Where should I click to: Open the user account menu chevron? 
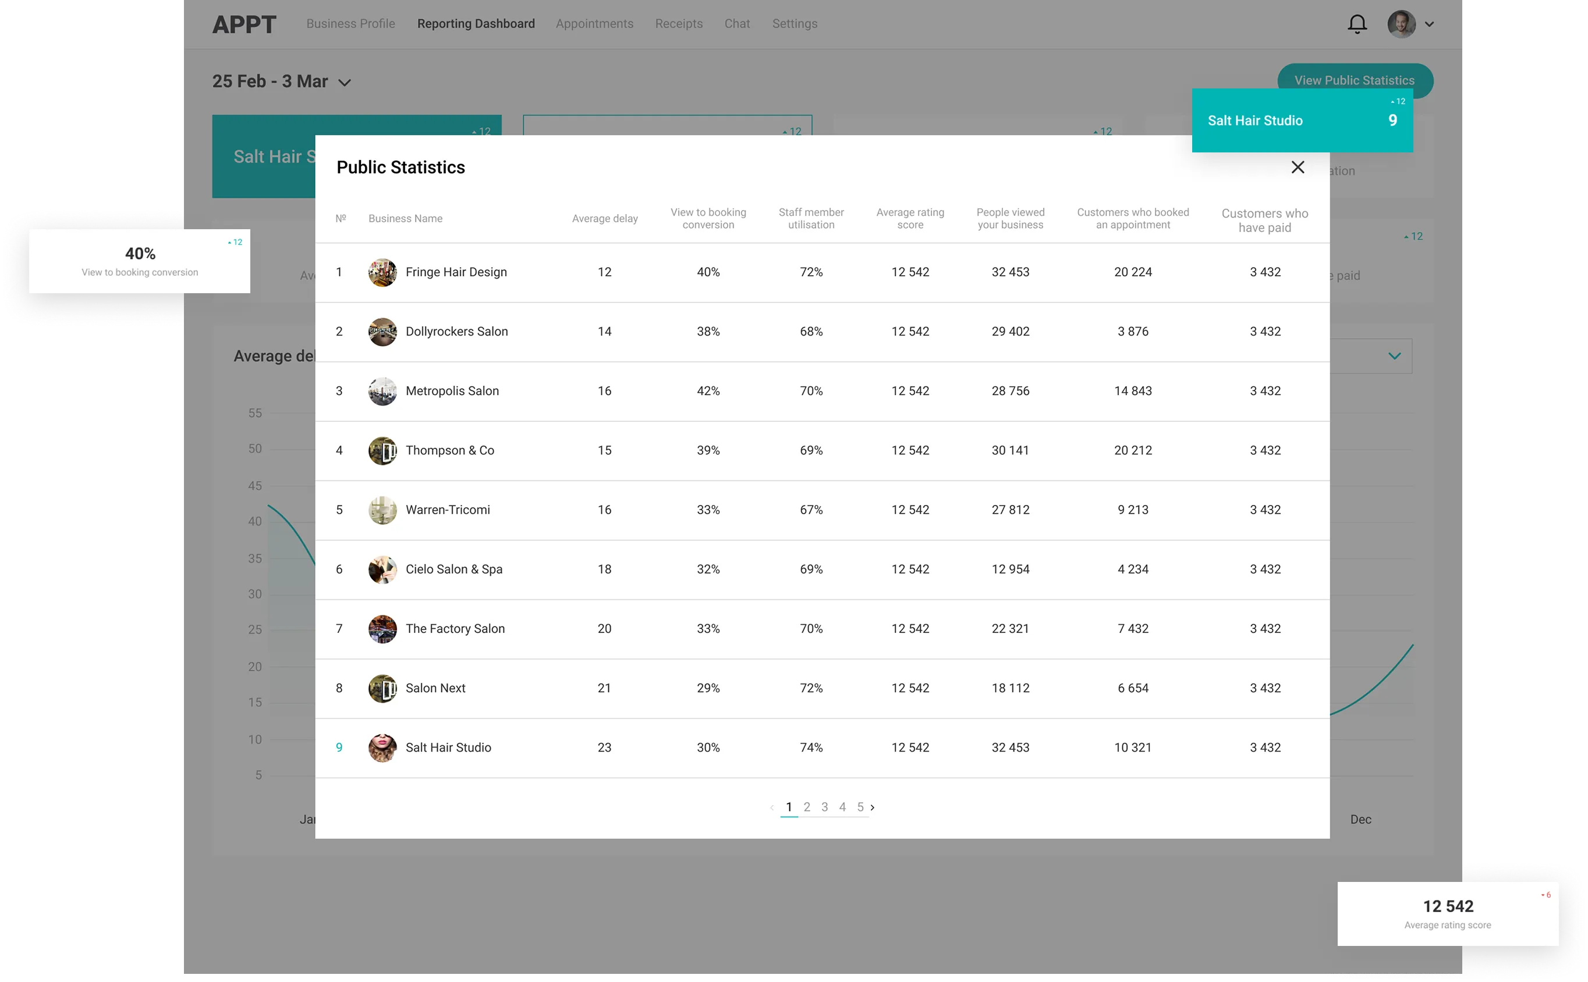pos(1430,24)
